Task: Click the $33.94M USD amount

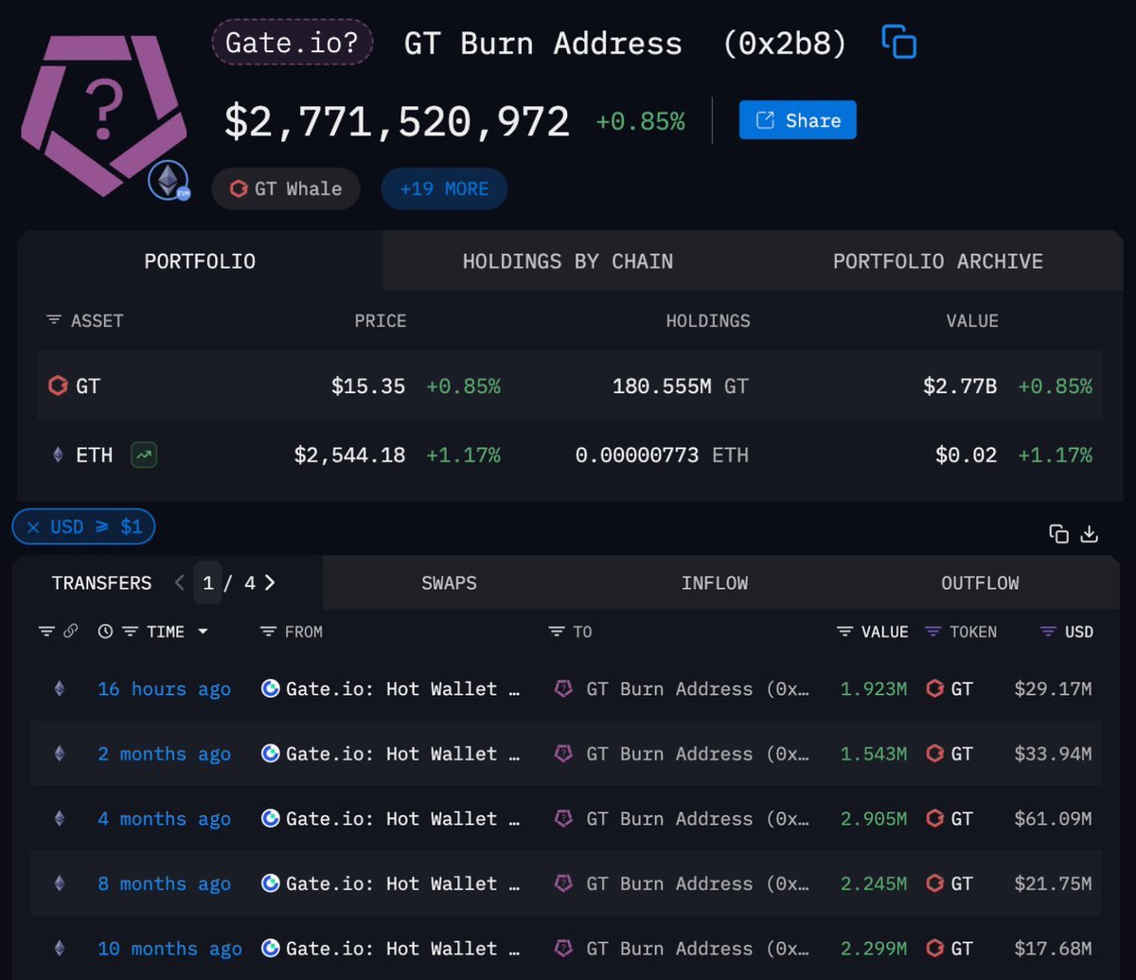Action: point(1053,754)
